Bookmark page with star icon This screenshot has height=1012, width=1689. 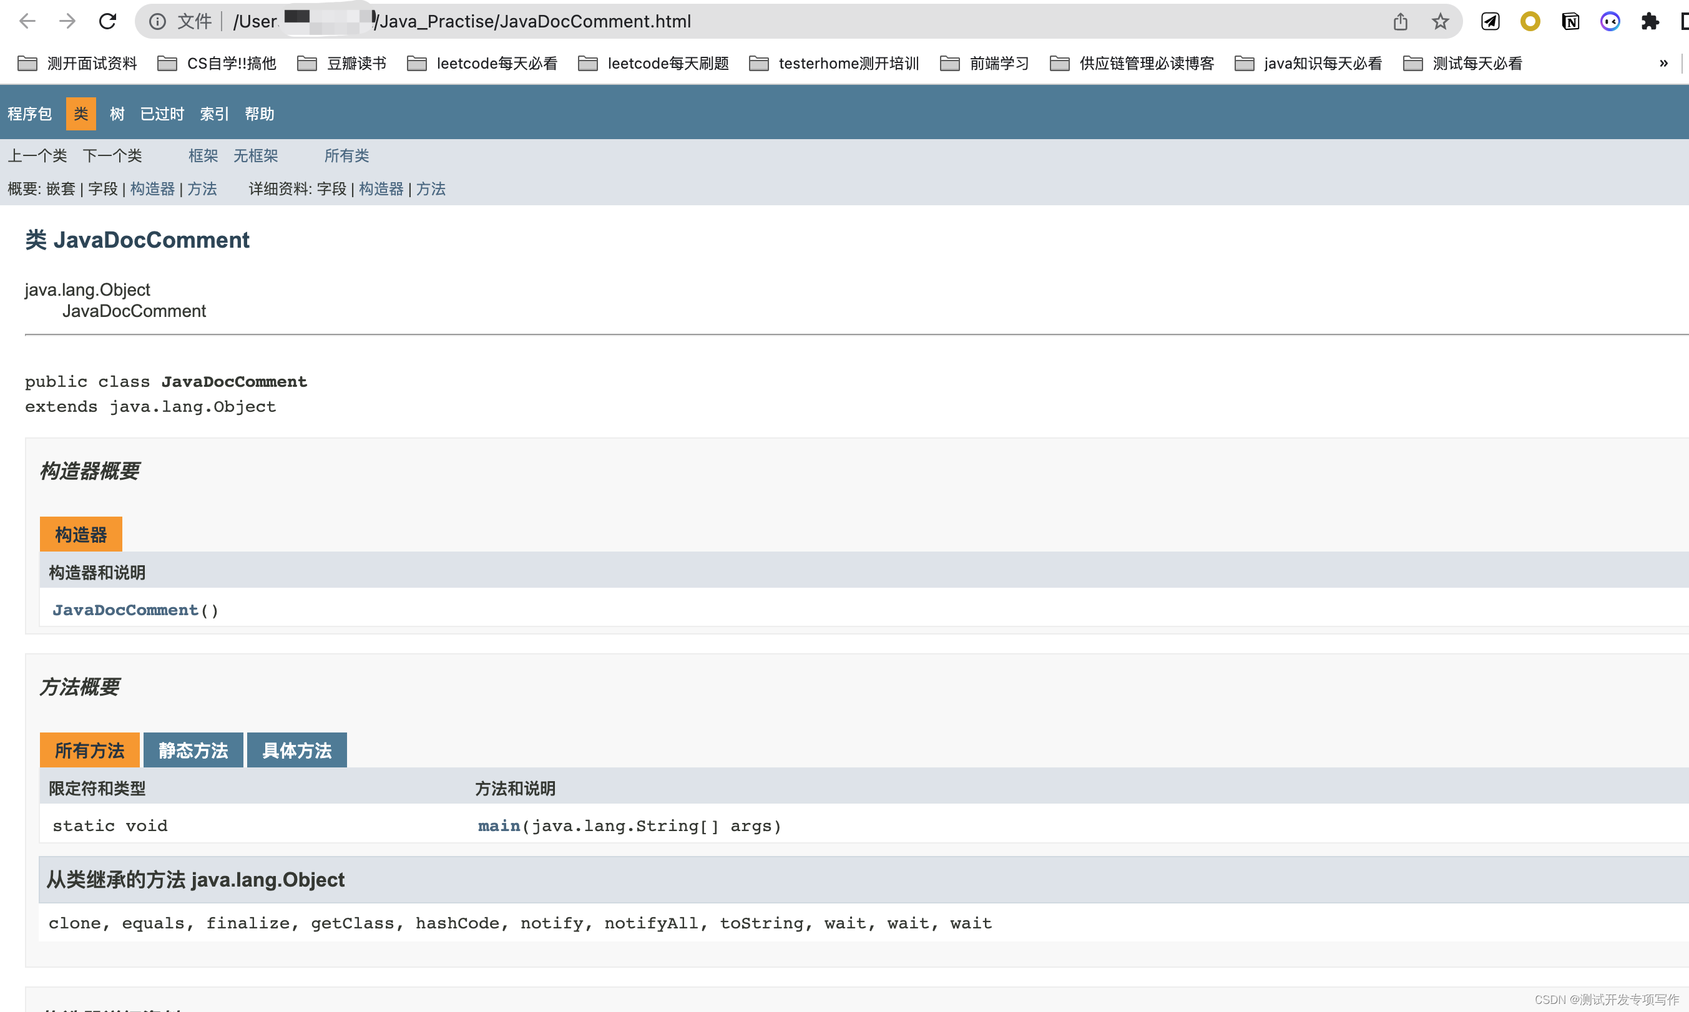(1440, 21)
